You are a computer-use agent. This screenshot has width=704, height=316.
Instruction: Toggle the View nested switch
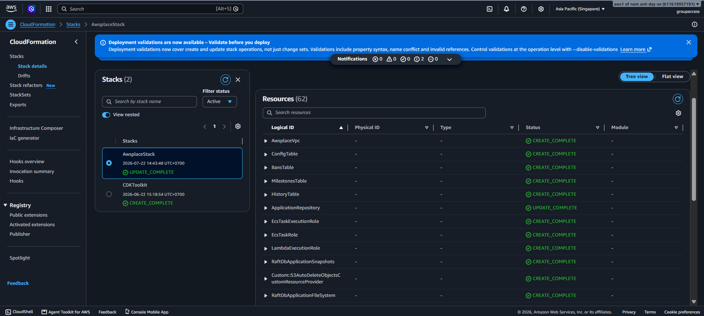106,115
